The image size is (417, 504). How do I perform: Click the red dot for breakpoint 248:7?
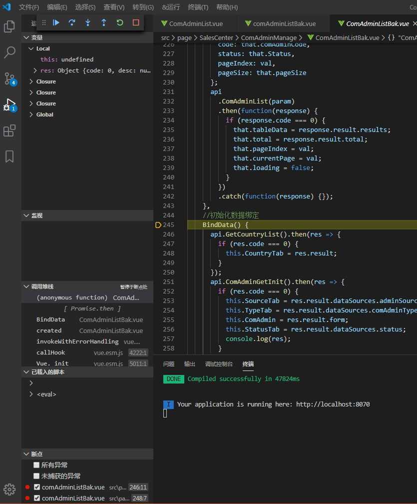click(x=27, y=498)
